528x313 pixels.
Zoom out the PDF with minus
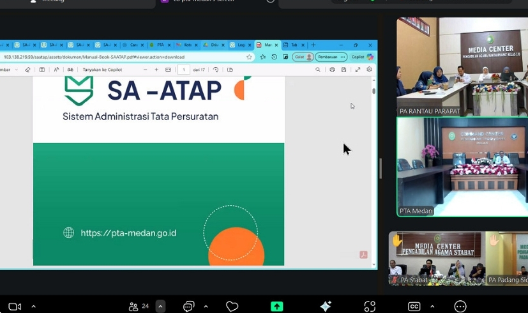click(x=145, y=70)
